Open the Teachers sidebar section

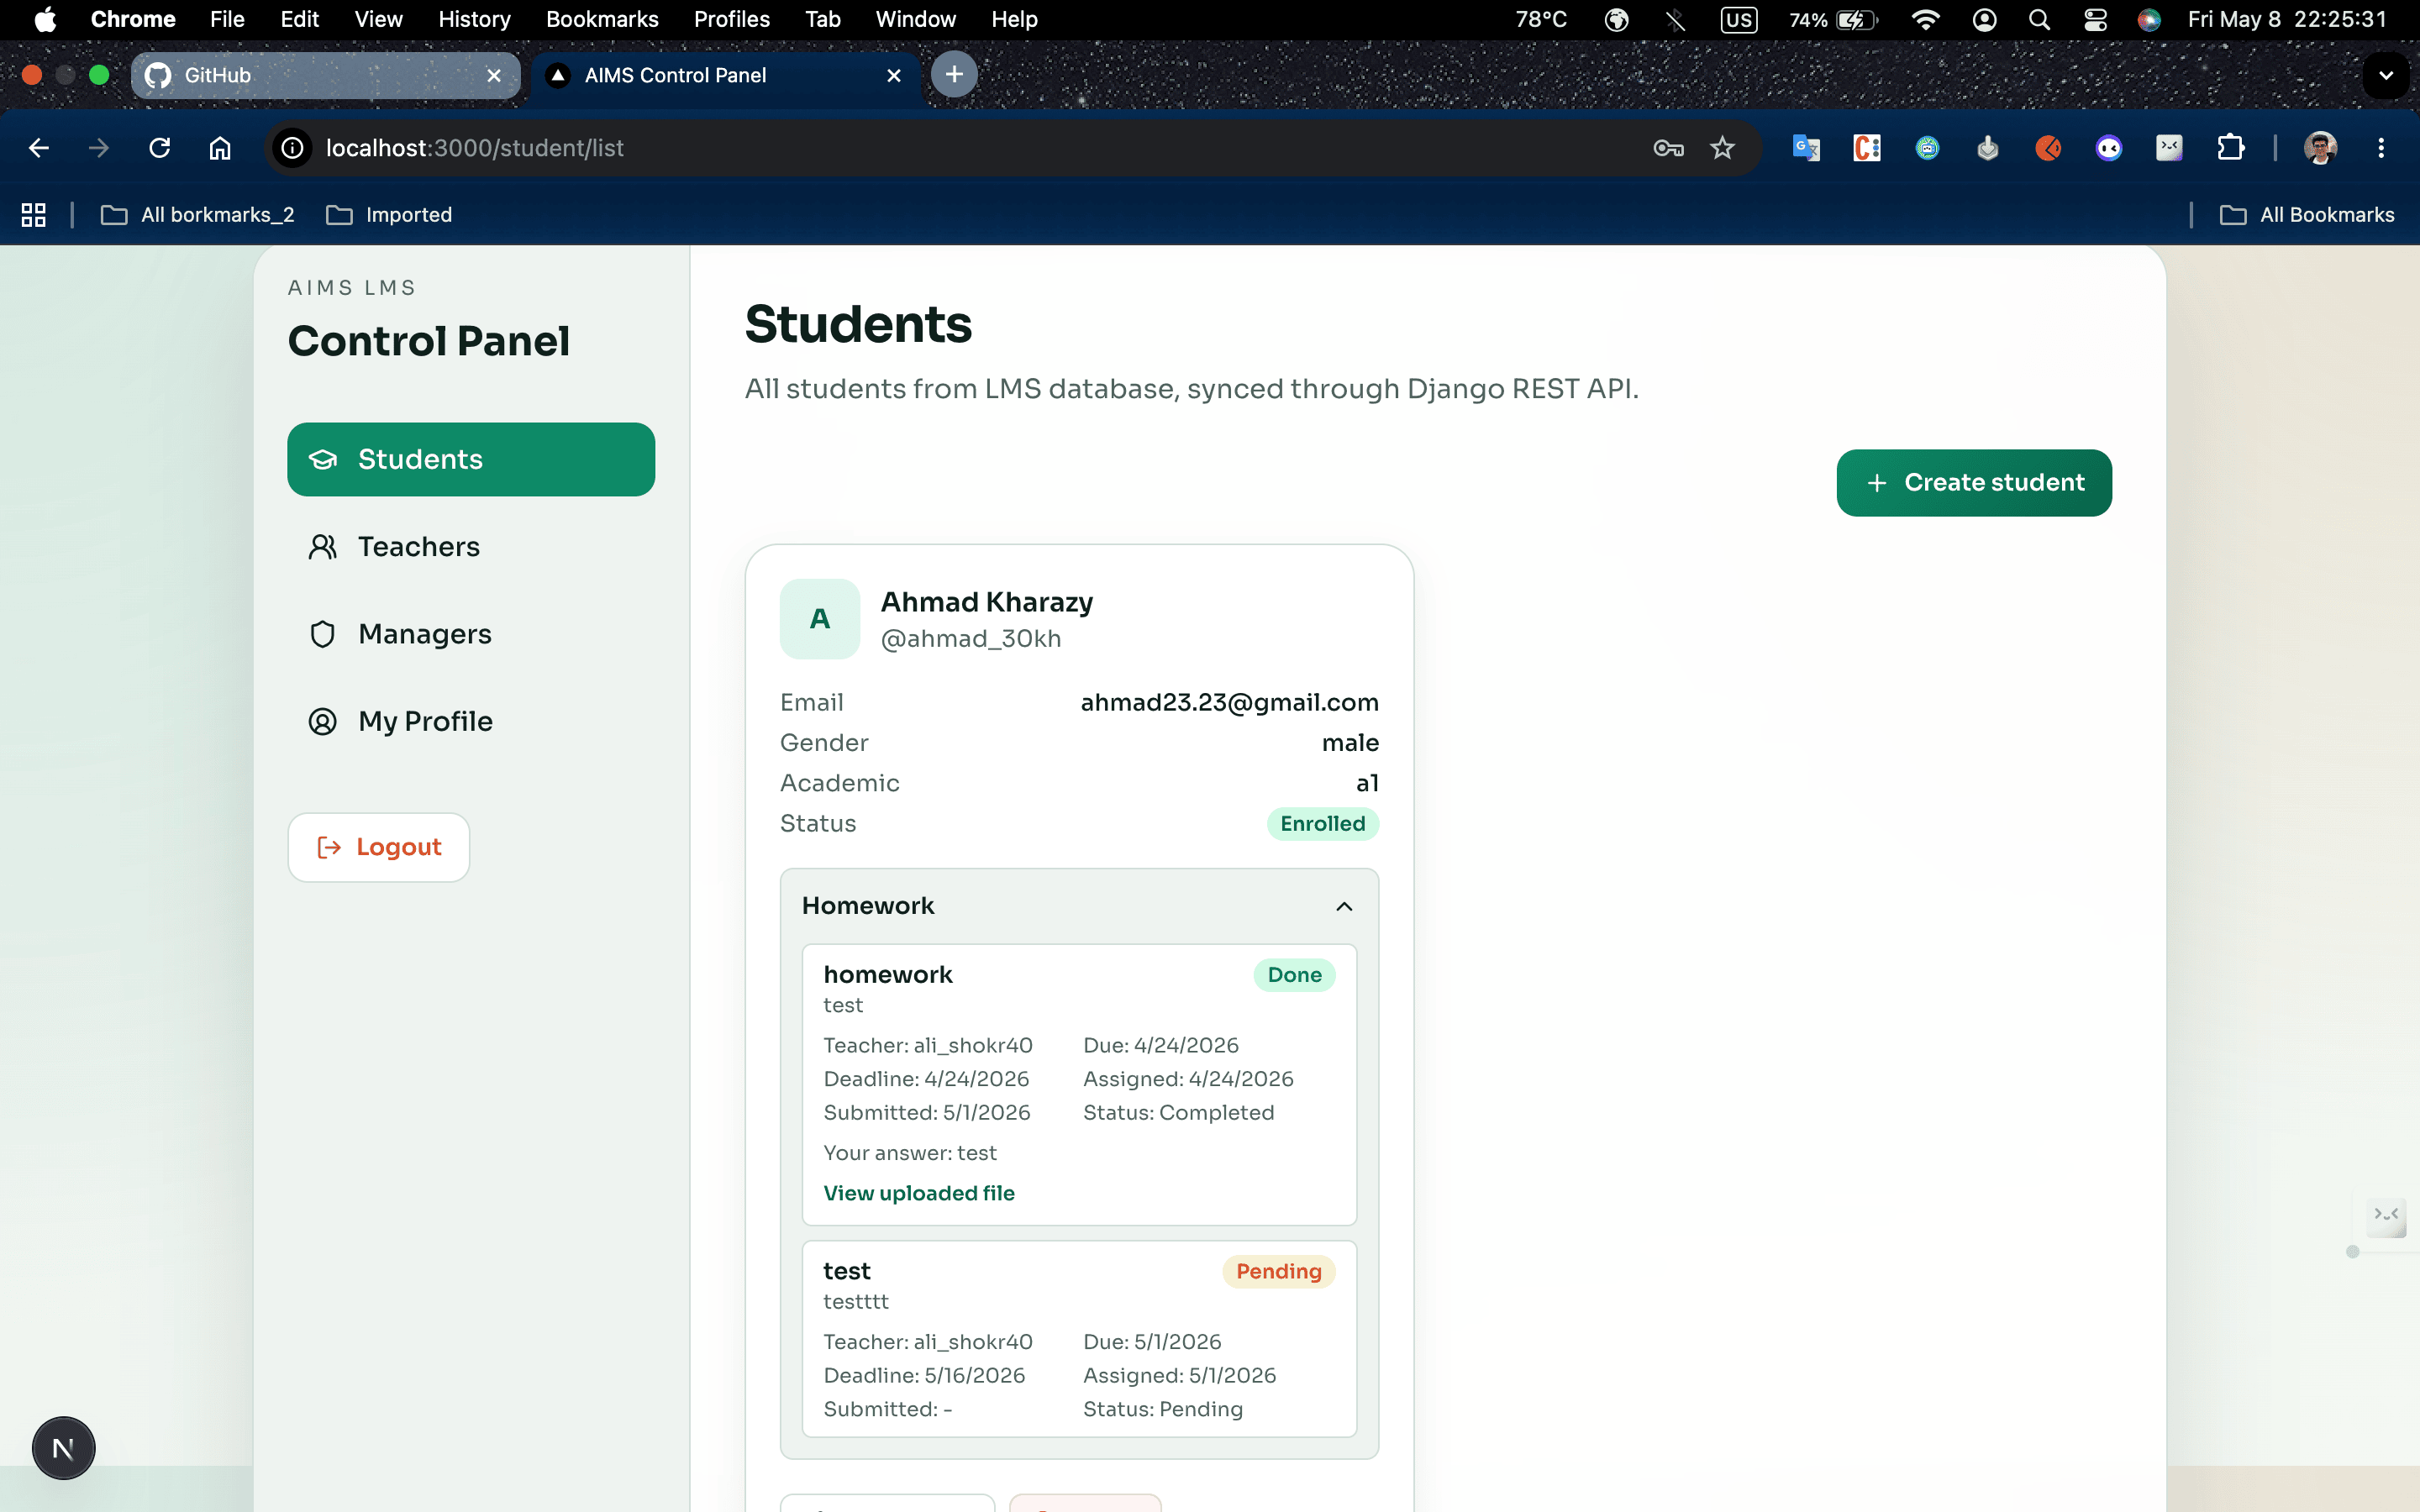click(x=471, y=547)
